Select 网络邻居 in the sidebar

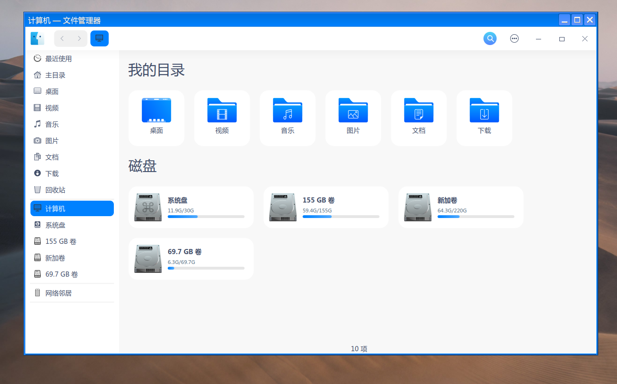coord(58,293)
